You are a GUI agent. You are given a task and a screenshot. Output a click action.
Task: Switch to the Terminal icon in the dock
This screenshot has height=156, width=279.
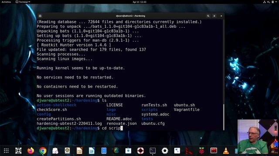point(153,151)
